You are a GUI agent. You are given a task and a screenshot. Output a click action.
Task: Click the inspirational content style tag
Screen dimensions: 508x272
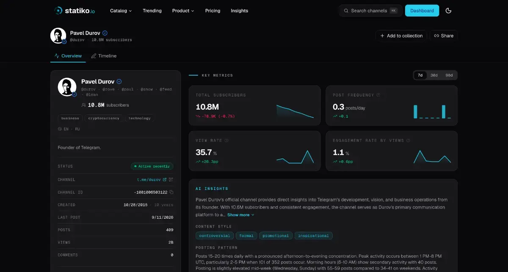point(314,236)
